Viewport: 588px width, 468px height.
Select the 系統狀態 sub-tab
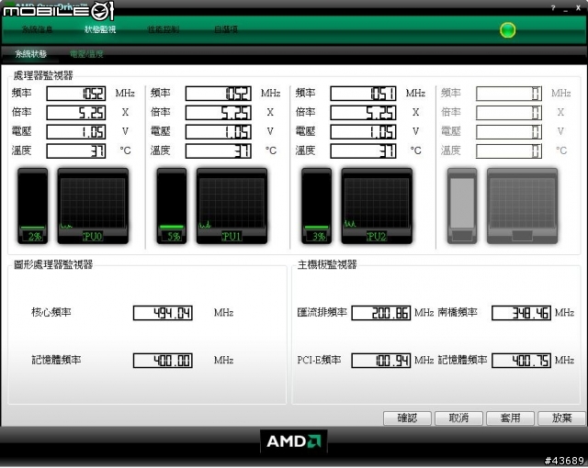pos(30,54)
